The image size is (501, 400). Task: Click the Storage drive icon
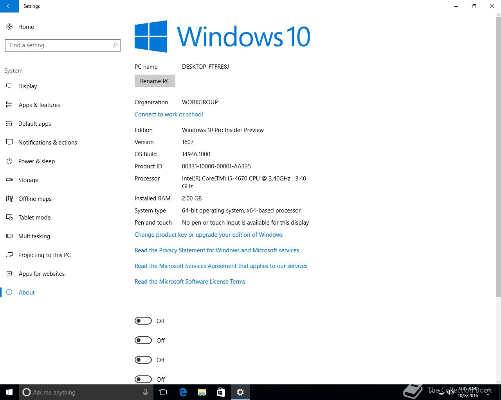click(9, 180)
